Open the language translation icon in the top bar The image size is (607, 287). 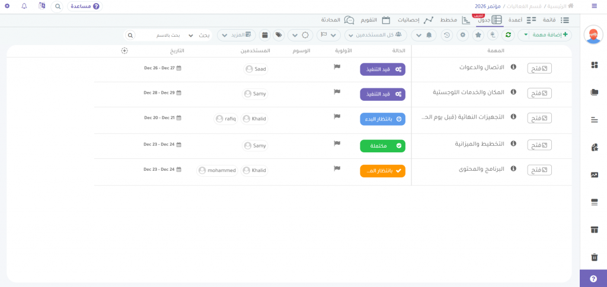41,6
